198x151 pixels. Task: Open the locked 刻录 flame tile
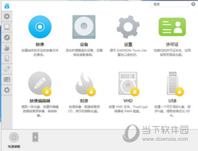tap(85, 84)
